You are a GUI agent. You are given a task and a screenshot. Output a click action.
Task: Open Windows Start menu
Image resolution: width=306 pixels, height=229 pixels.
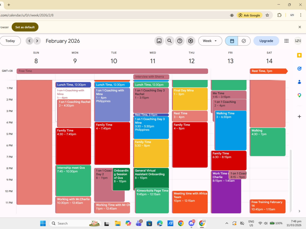43,224
